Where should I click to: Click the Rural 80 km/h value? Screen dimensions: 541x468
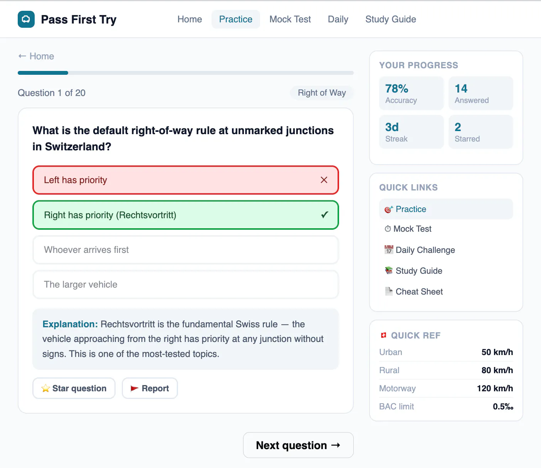(497, 370)
